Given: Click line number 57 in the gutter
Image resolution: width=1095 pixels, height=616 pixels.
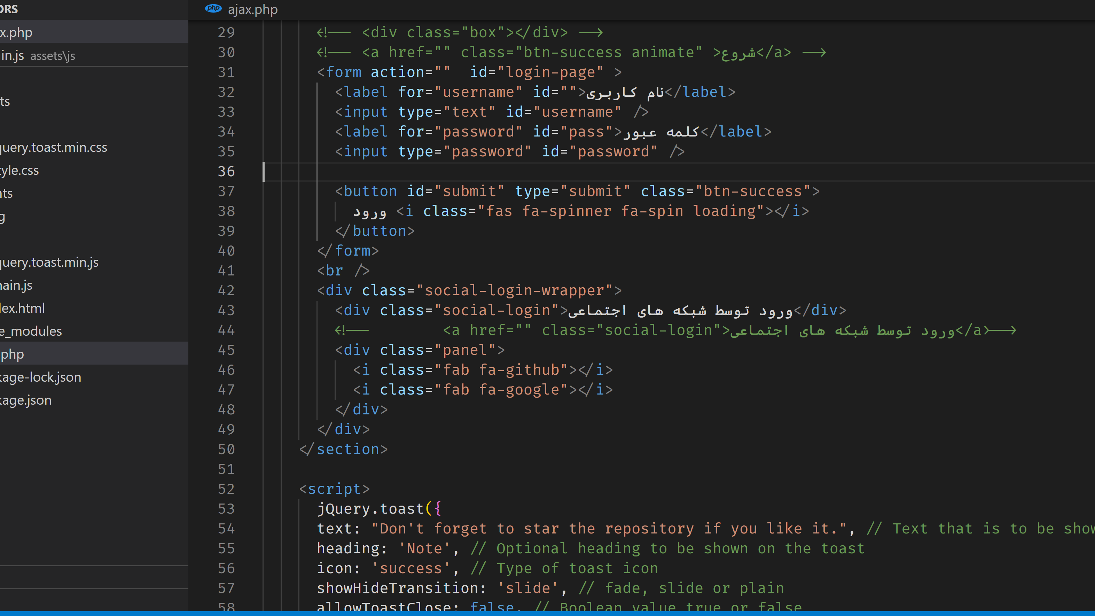Looking at the screenshot, I should click(226, 588).
